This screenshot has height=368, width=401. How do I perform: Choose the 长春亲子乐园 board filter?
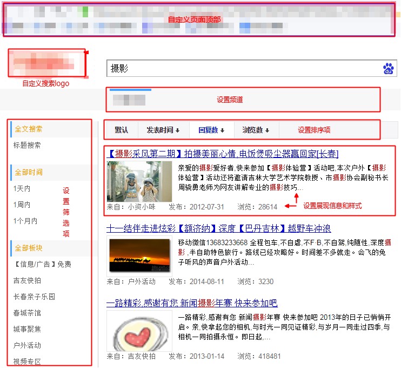(x=34, y=297)
